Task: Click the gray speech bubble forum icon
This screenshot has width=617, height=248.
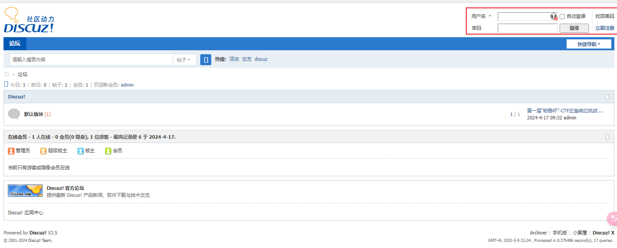Action: [x=14, y=114]
